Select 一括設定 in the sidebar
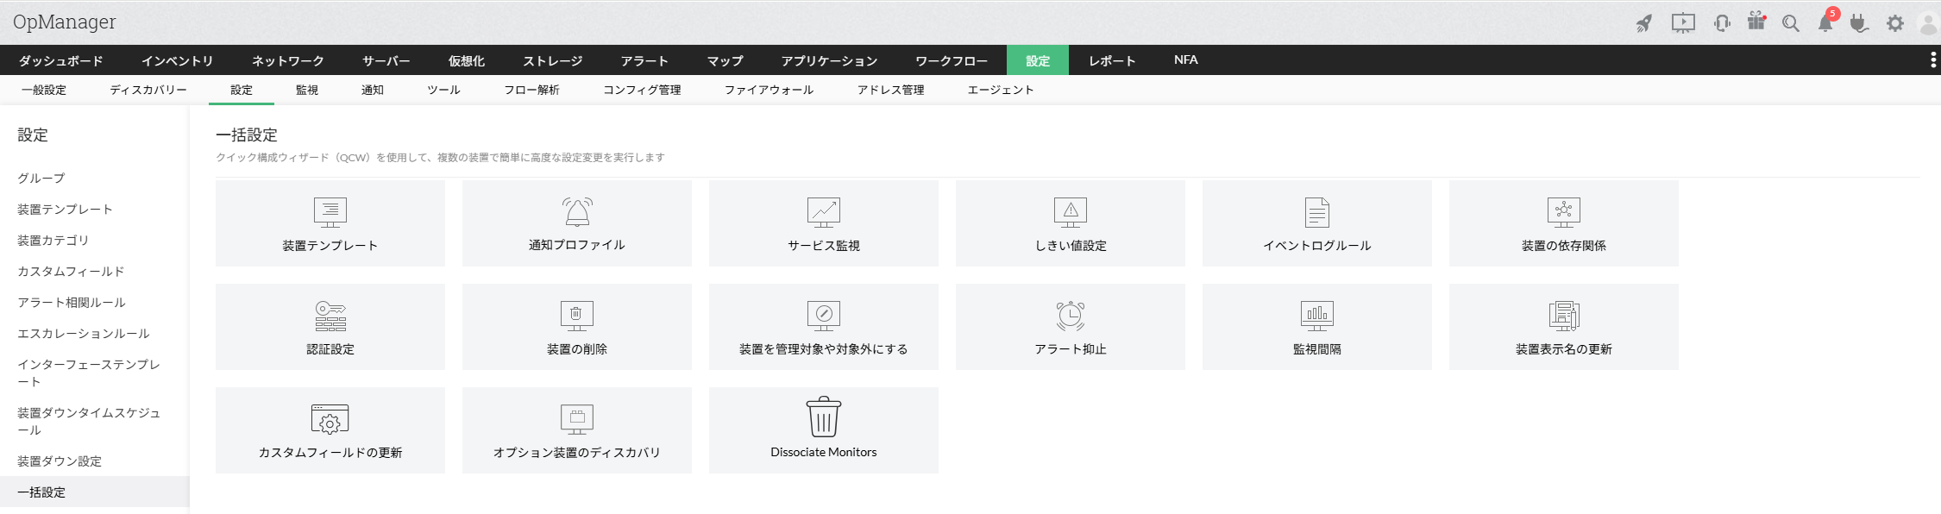The height and width of the screenshot is (514, 1941). point(95,492)
